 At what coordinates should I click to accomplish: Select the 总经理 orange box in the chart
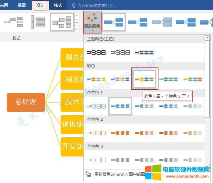click(x=26, y=102)
